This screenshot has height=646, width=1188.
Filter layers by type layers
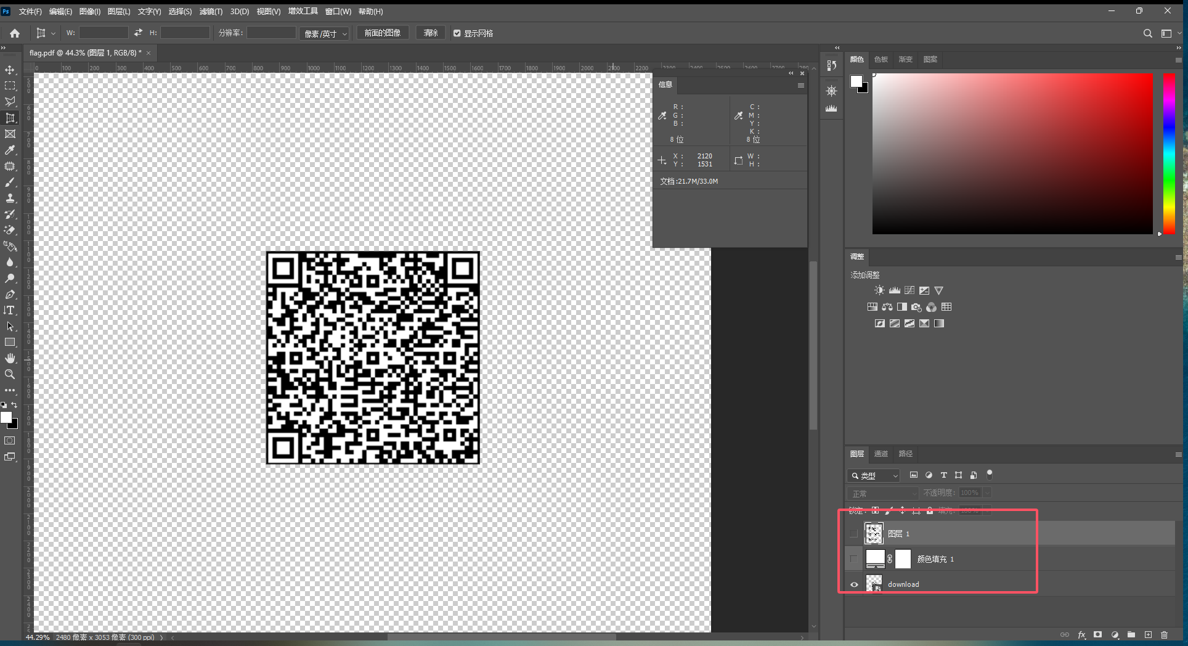click(x=943, y=475)
